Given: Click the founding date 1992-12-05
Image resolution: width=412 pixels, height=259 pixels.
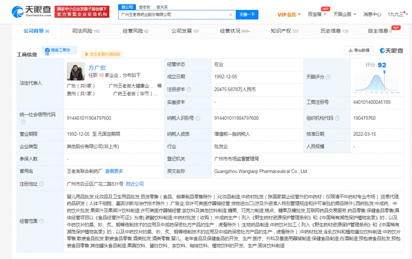Looking at the screenshot, I should pos(226,77).
